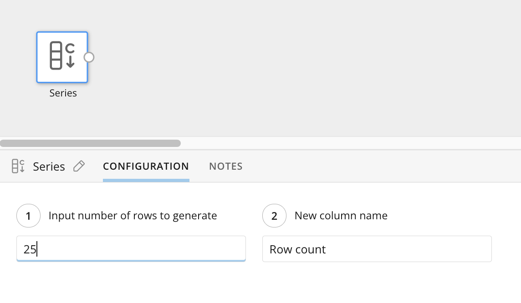Click the Series node's output port circle
Viewport: 521px width, 303px height.
(x=89, y=57)
